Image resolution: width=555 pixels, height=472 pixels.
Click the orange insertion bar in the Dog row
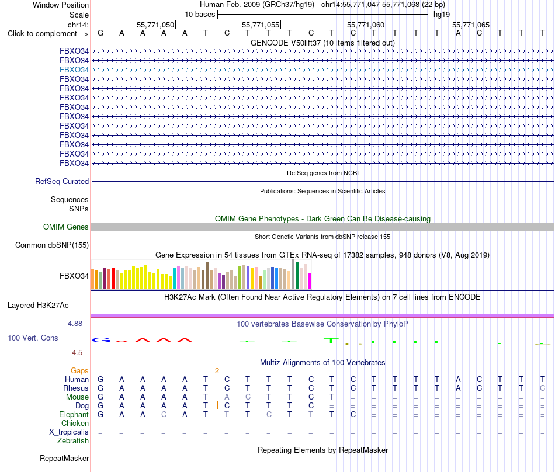[x=217, y=405]
